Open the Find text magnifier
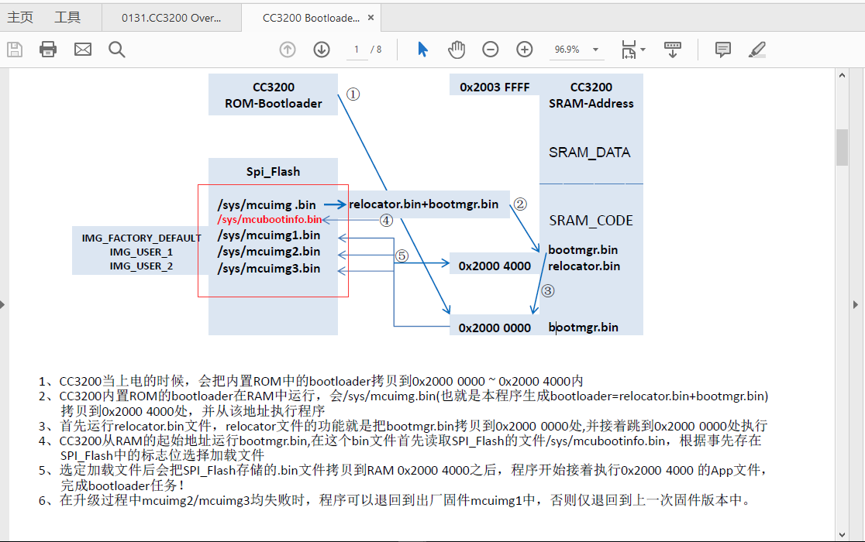This screenshot has width=865, height=542. coord(116,50)
